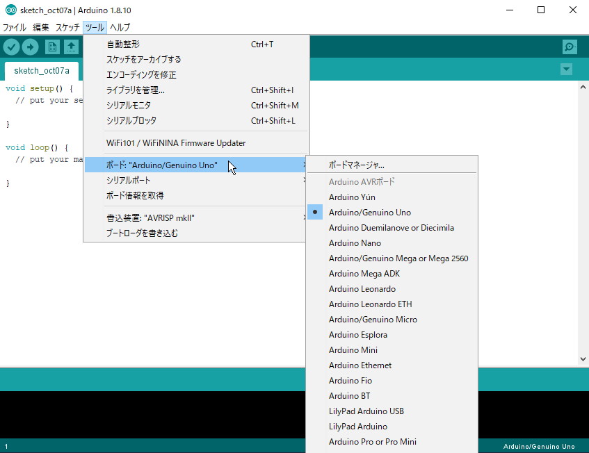589x453 pixels.
Task: Select the sketch_oct07a tab
Action: click(42, 71)
